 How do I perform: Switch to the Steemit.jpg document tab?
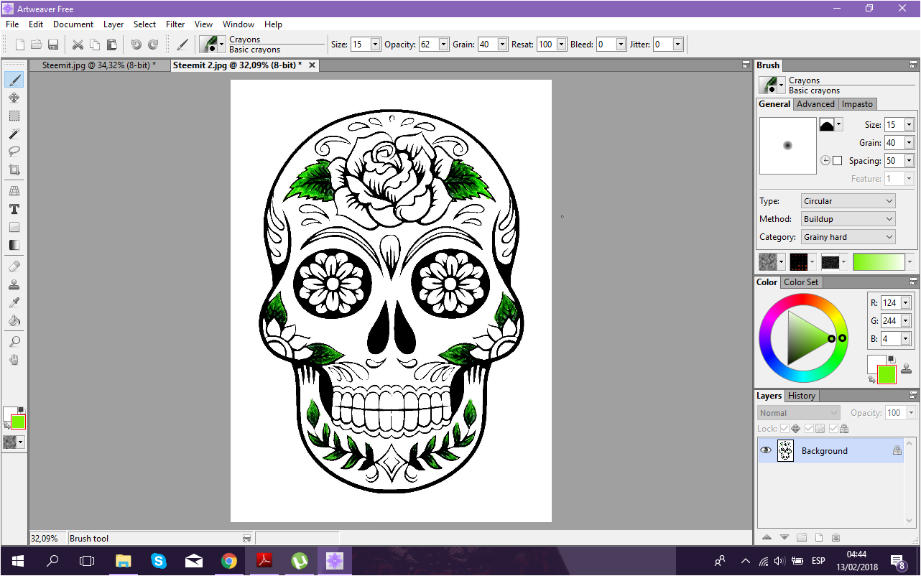tap(99, 65)
